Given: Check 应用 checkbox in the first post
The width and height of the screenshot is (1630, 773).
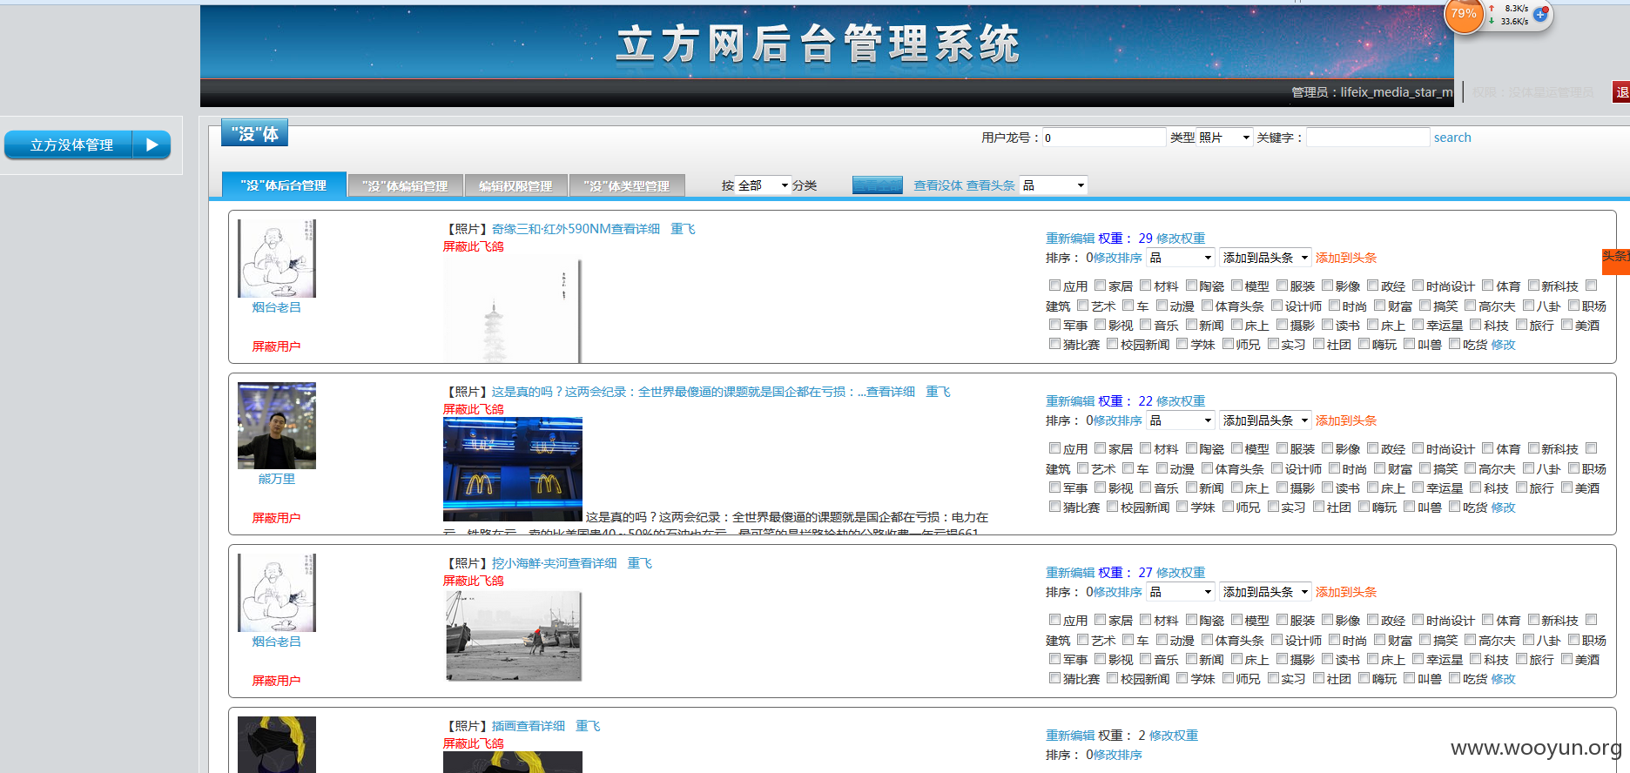Looking at the screenshot, I should [1054, 286].
